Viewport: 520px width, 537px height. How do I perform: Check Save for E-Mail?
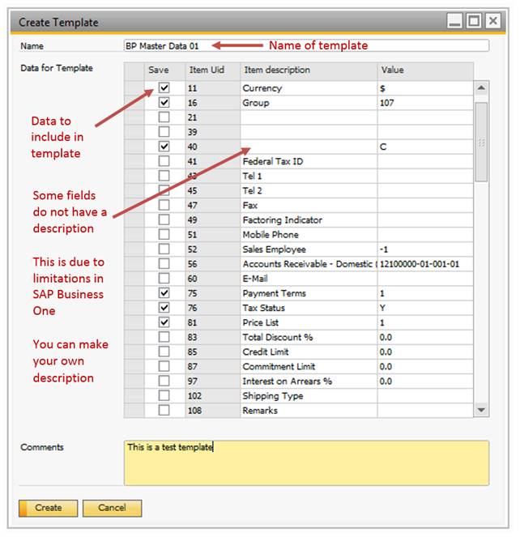coord(164,279)
